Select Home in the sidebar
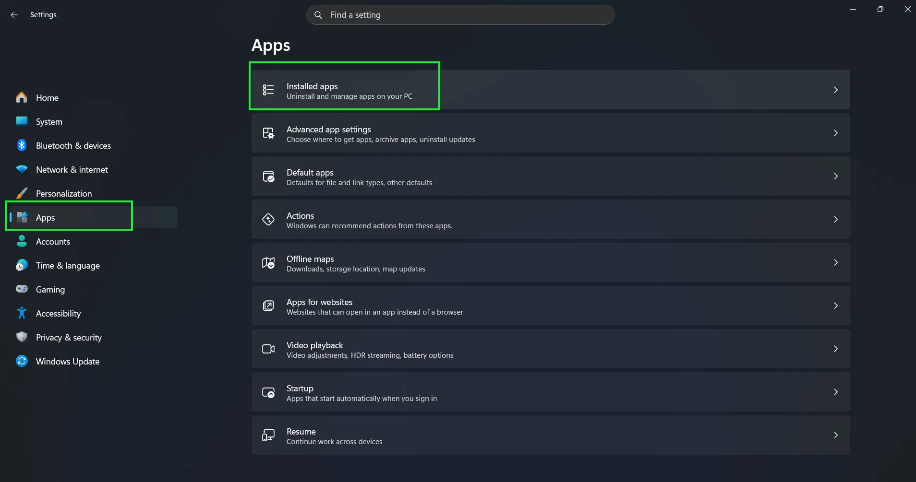Image resolution: width=916 pixels, height=482 pixels. [x=47, y=97]
